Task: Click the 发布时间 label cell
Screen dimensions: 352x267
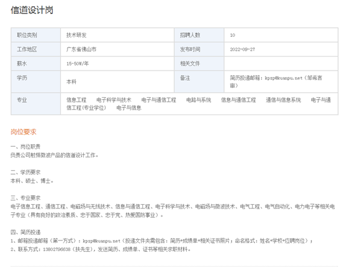Action: tap(199, 50)
